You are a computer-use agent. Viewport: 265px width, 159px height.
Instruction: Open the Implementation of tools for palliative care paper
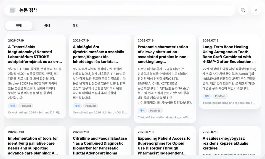point(33,146)
